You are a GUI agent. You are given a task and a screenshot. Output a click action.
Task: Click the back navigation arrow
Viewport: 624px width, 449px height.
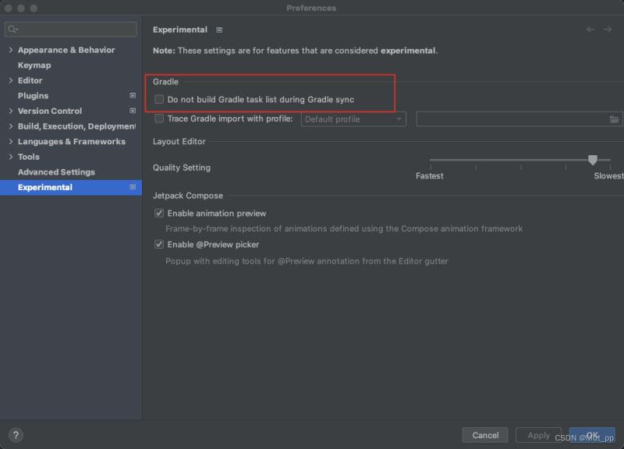590,30
